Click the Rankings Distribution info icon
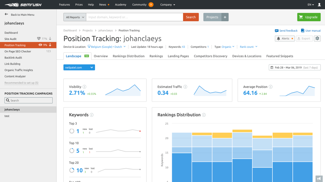The width and height of the screenshot is (325, 182). click(x=204, y=115)
